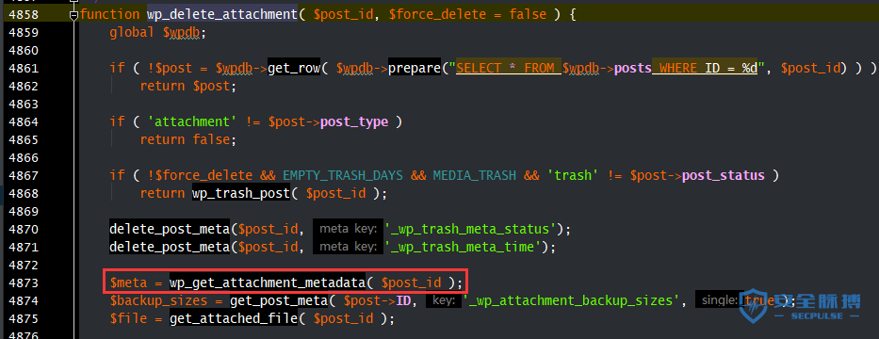Click delete_post_meta on line 4870
Screen dimensions: 879x339
tap(170, 229)
